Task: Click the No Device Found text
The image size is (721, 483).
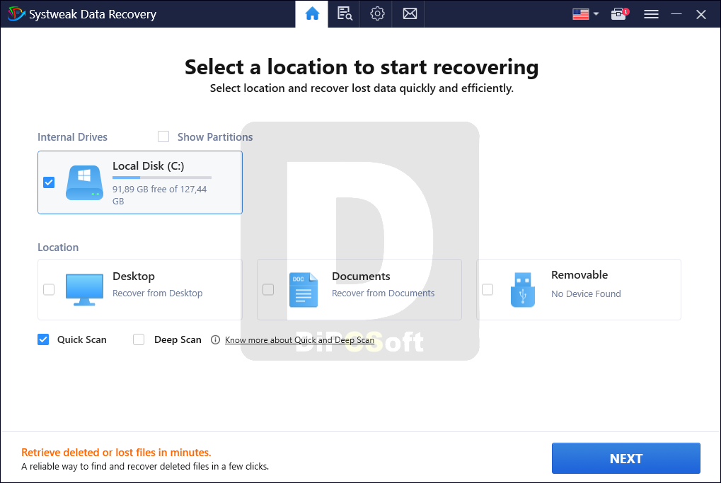Action: click(x=586, y=293)
